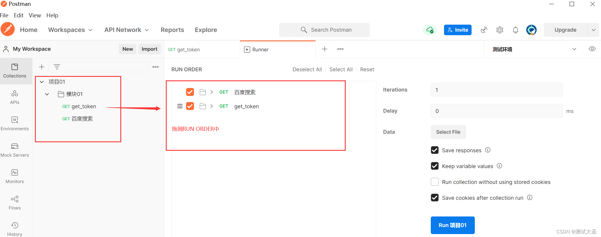The height and width of the screenshot is (237, 601).
Task: Open the View menu
Action: coord(35,15)
